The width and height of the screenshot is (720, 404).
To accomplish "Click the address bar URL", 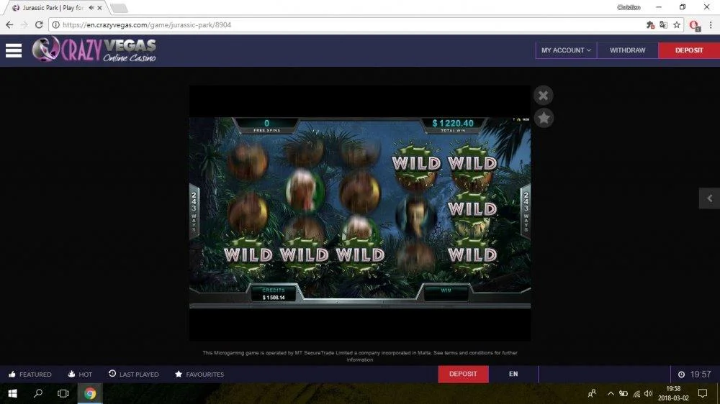I will [147, 24].
